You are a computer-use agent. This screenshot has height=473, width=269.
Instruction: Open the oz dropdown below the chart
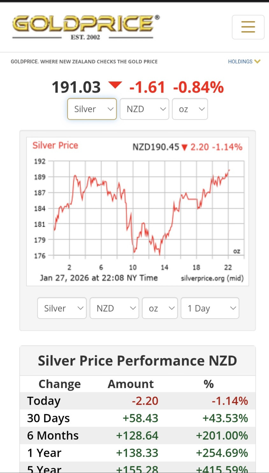(160, 308)
